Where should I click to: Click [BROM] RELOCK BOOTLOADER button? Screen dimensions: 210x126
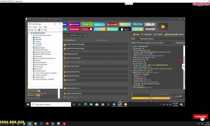coord(95,49)
